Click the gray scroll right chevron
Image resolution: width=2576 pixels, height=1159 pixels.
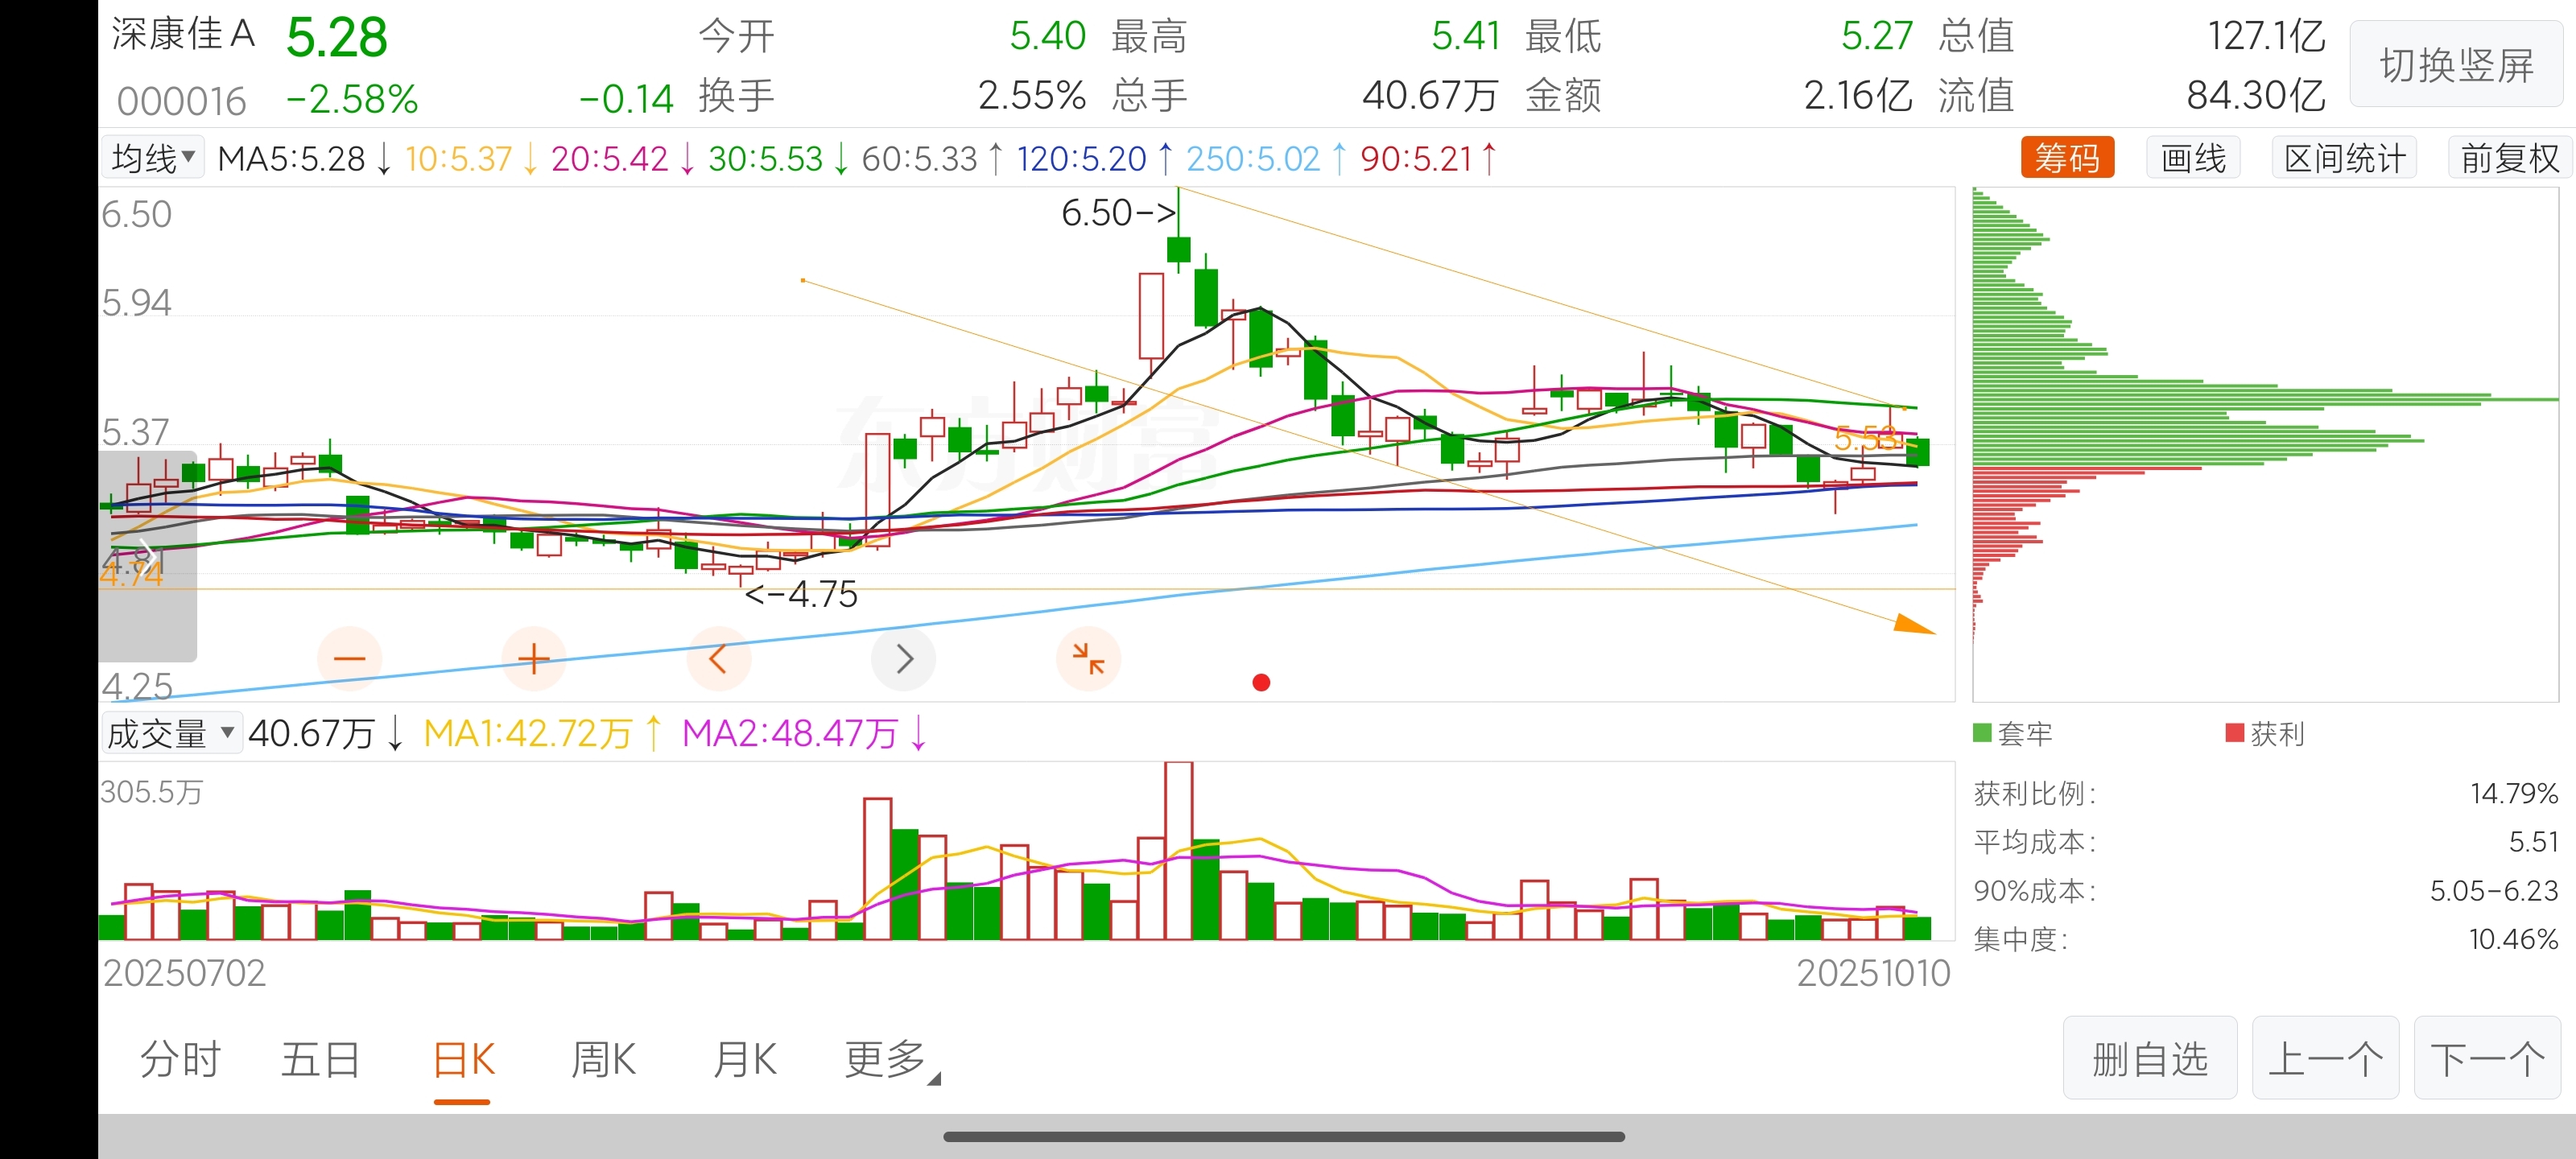[x=903, y=658]
